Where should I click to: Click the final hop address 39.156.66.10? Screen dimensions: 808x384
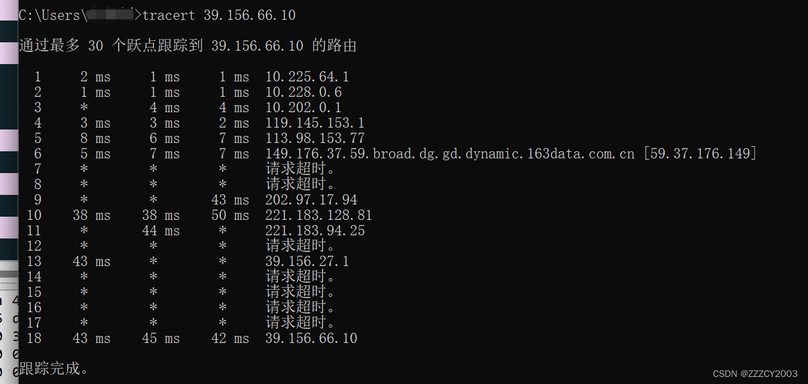coord(311,338)
